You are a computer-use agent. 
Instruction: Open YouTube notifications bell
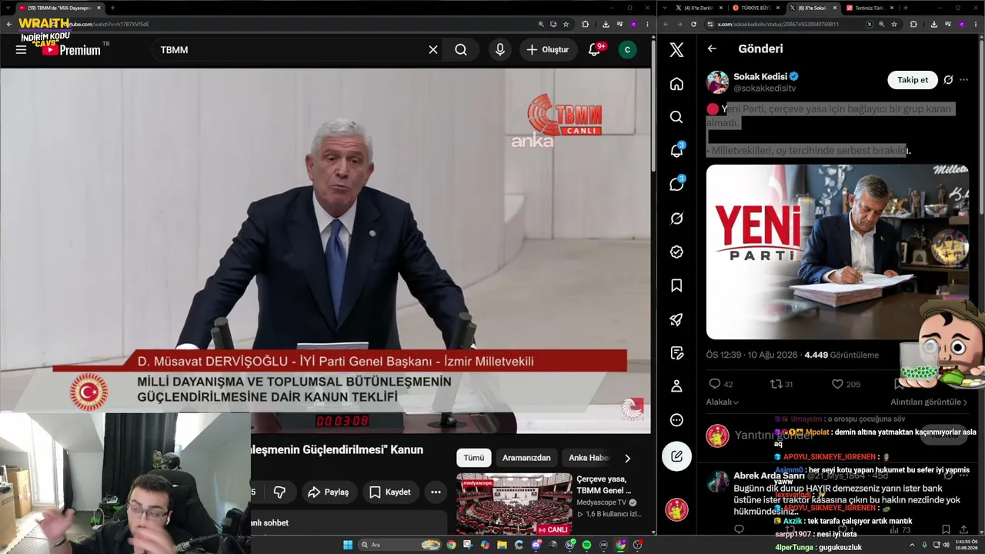pos(594,50)
